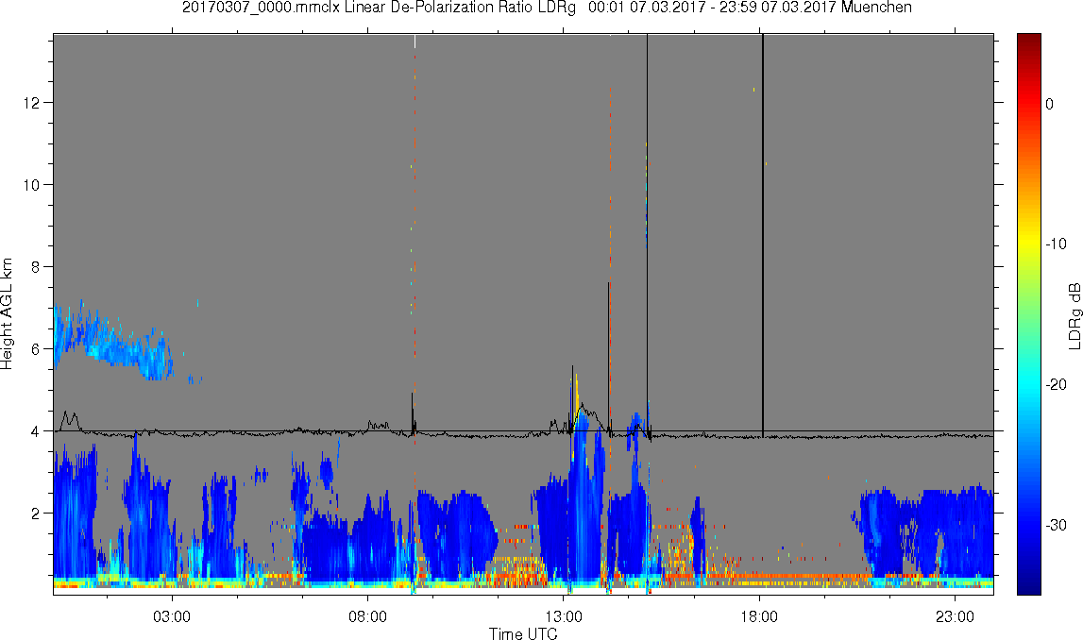Click the 23:00 time tick label
The width and height of the screenshot is (1083, 640).
[x=956, y=616]
